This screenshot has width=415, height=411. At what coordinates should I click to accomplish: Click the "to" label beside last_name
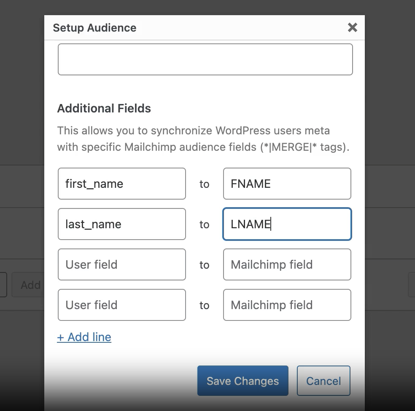pos(204,224)
